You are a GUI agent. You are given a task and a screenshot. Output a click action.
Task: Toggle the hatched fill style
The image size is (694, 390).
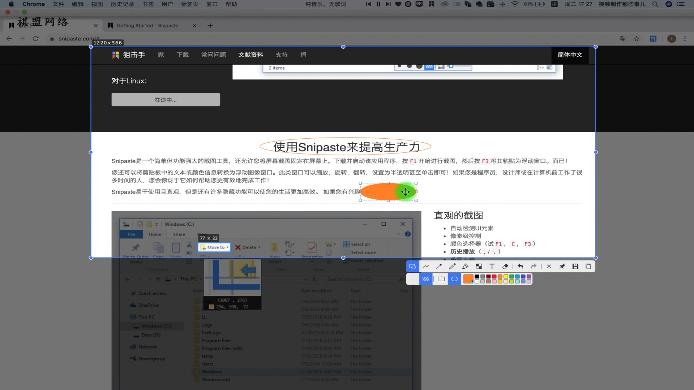(426, 279)
